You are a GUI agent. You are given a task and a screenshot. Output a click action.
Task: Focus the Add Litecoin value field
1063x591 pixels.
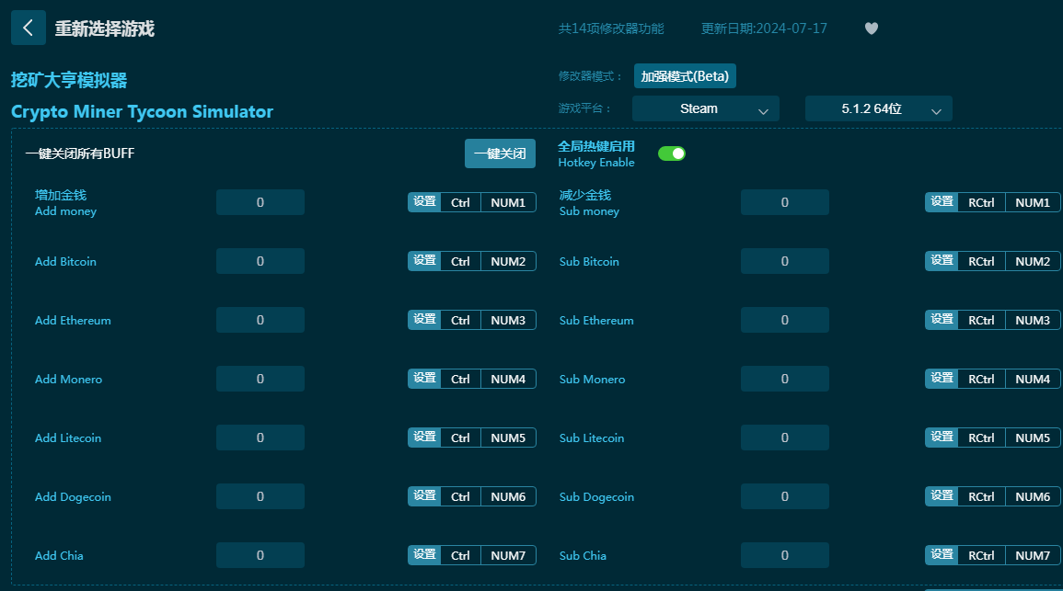(x=260, y=438)
